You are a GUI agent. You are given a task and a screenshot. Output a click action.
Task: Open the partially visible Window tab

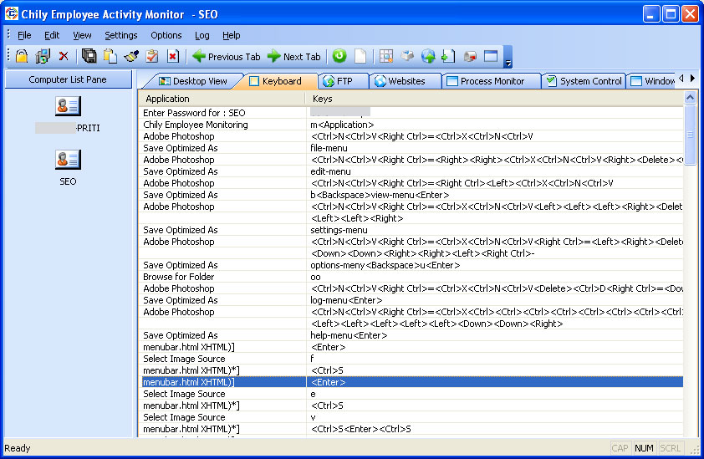(652, 81)
